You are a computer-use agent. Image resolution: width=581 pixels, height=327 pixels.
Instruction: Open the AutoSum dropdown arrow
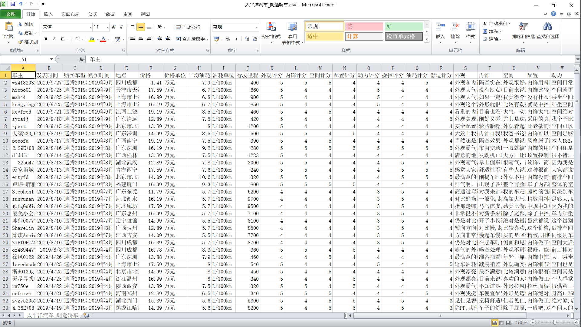[510, 23]
